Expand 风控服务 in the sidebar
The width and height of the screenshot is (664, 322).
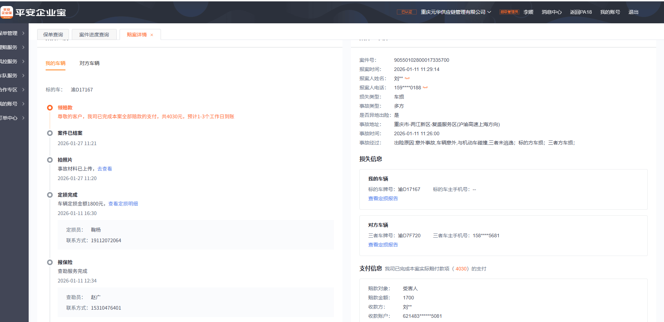click(23, 61)
